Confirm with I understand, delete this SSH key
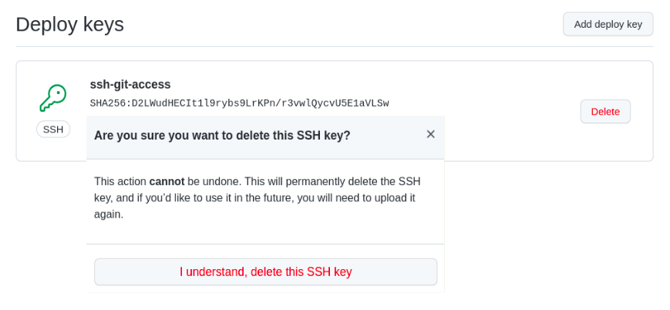670x310 pixels. click(265, 271)
